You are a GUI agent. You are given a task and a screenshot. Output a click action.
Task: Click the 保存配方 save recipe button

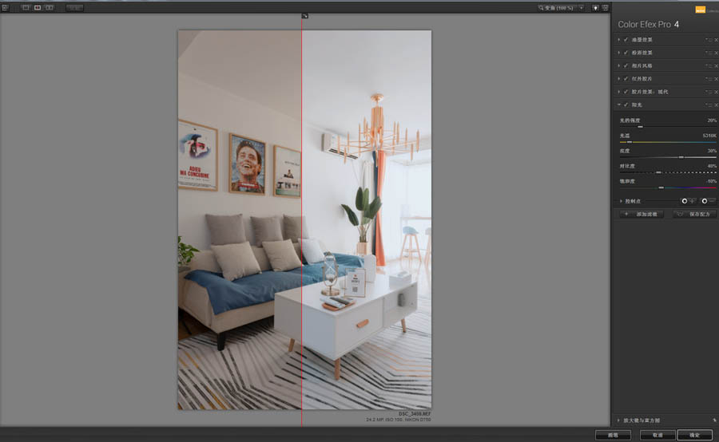click(694, 215)
